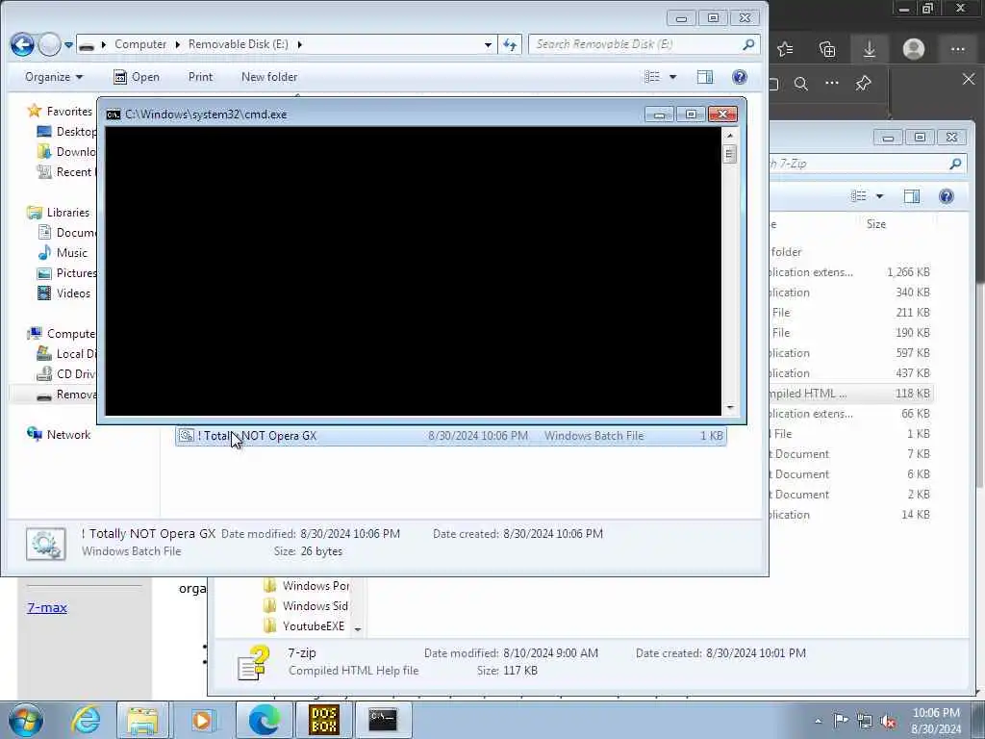Mute volume icon in system tray
This screenshot has height=739, width=985.
coord(888,722)
